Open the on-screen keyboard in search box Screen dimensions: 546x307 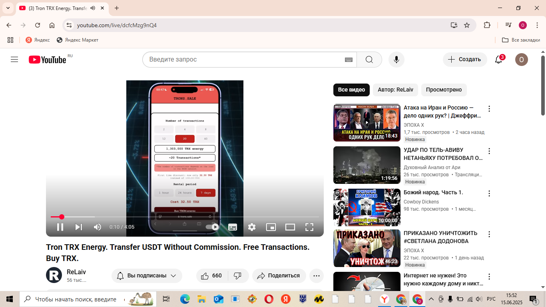tap(349, 60)
